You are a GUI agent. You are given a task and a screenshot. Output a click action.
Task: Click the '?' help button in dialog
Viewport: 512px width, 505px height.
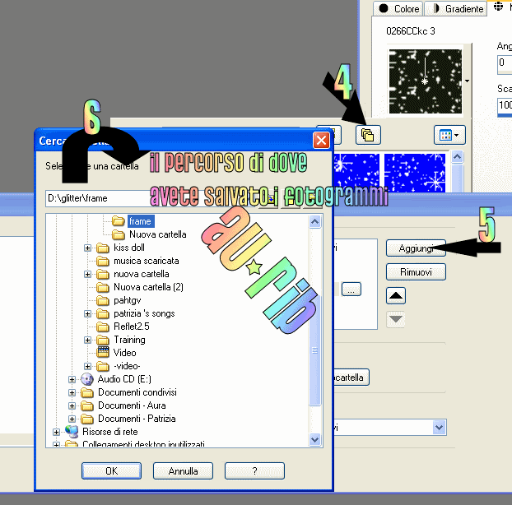[x=254, y=470]
